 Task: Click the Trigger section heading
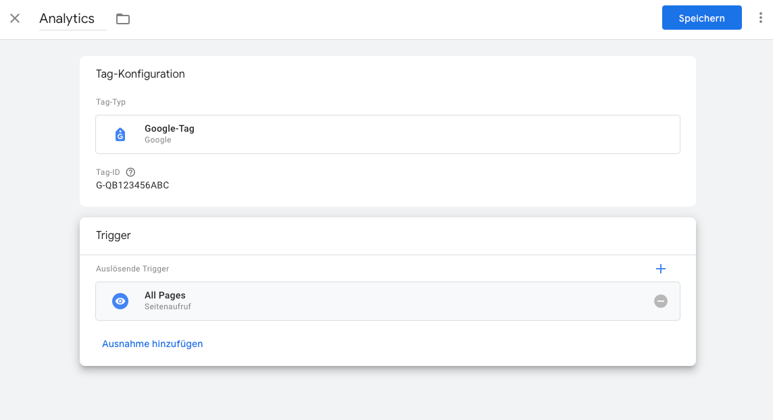click(114, 236)
